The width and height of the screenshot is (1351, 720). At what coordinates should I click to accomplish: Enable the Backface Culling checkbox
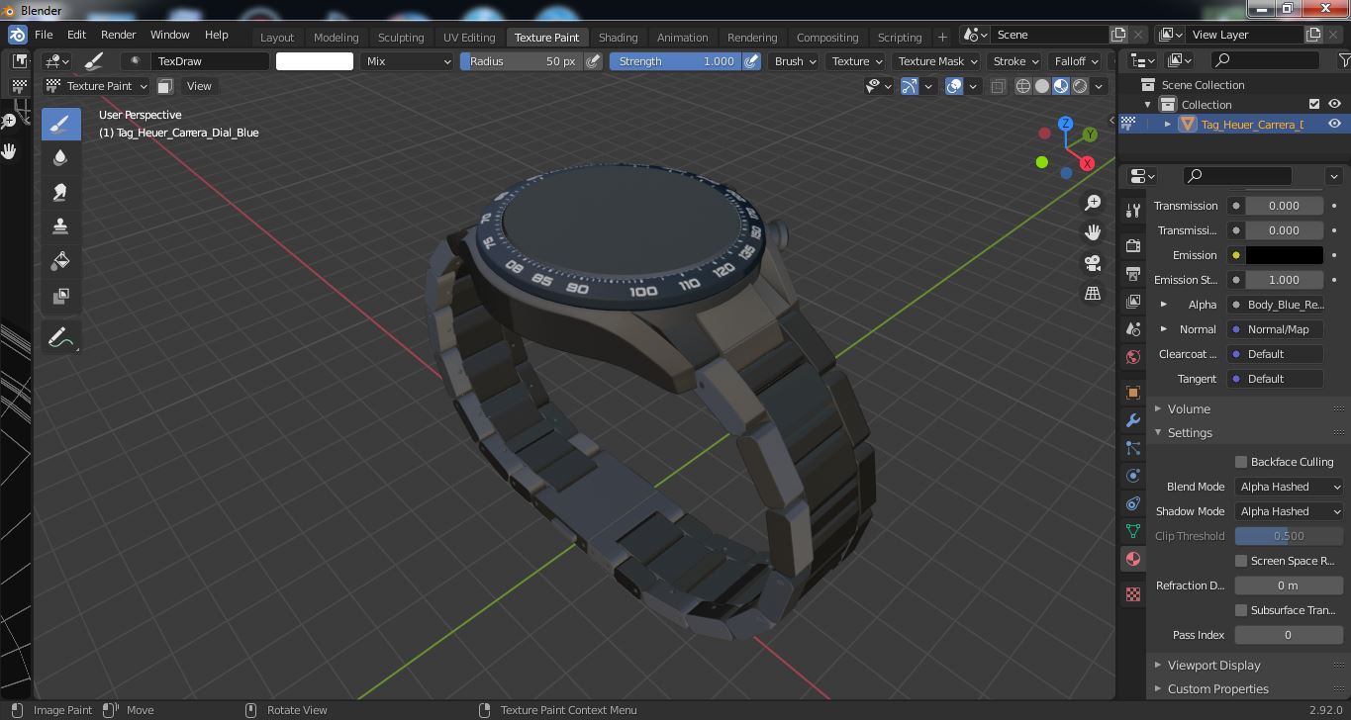point(1241,462)
